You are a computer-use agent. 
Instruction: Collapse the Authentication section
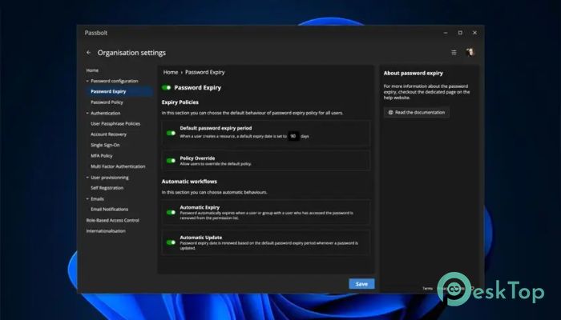[x=87, y=114]
